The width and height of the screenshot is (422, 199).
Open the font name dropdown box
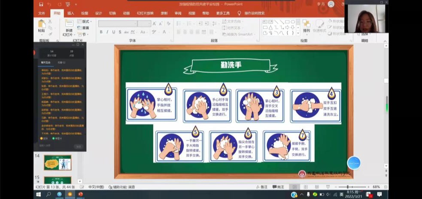[x=117, y=24]
